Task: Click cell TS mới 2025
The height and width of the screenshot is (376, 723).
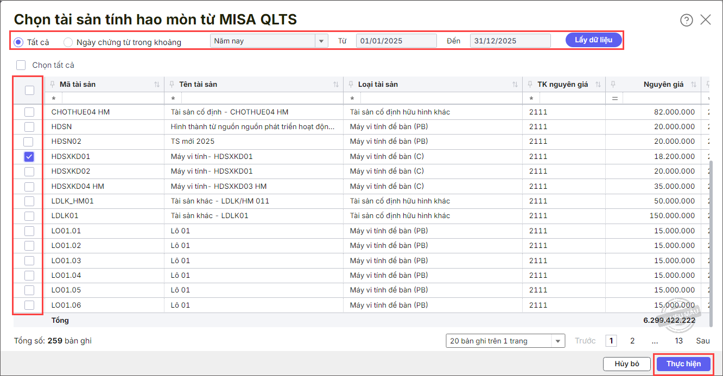Action: click(193, 142)
